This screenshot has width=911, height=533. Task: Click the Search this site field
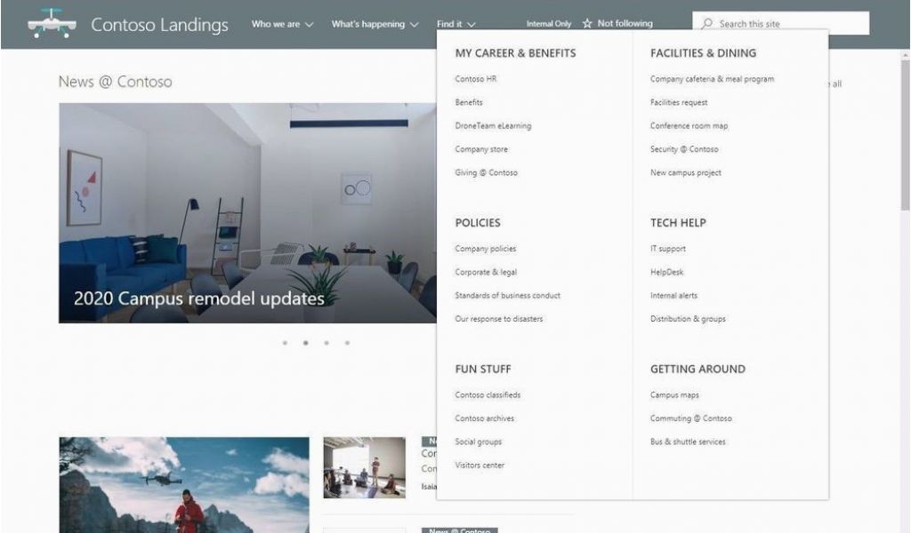click(x=781, y=24)
